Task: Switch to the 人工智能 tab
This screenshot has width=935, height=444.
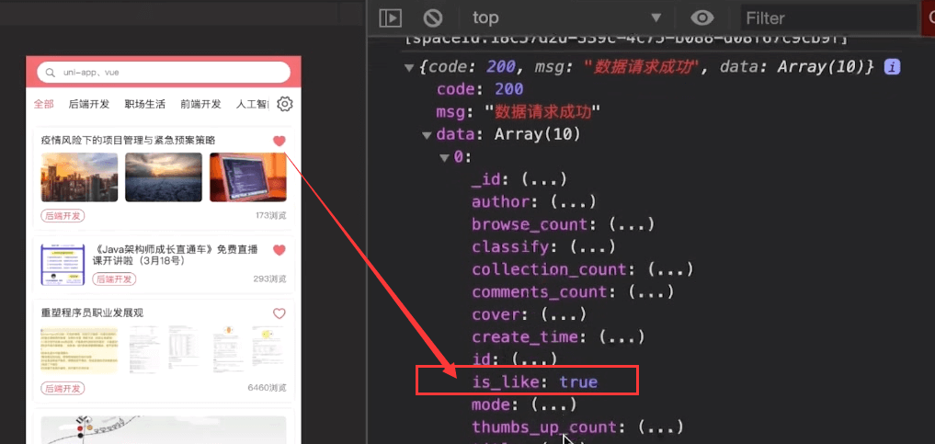Action: tap(252, 104)
